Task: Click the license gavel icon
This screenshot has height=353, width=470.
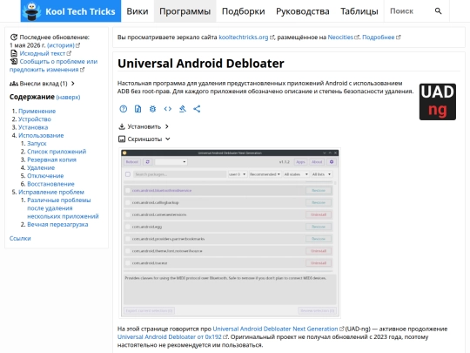Action: click(x=182, y=109)
